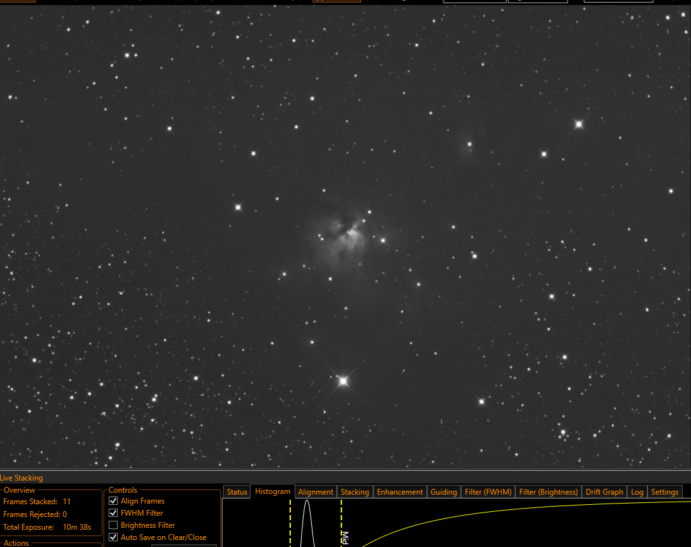Image resolution: width=691 pixels, height=547 pixels.
Task: Open the live stacking Settings tab
Action: (x=665, y=492)
